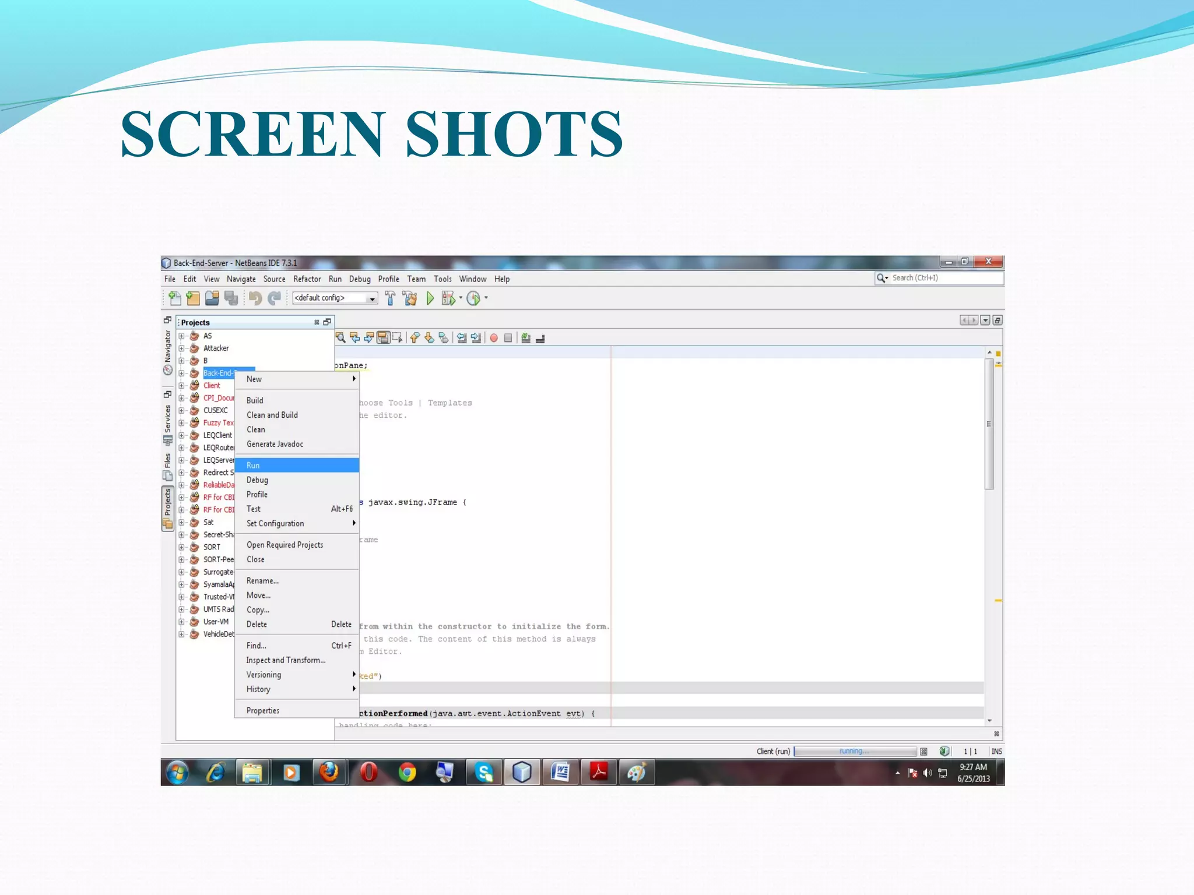Click Next Bookmark down-arrow icon
This screenshot has width=1194, height=895.
tap(429, 338)
